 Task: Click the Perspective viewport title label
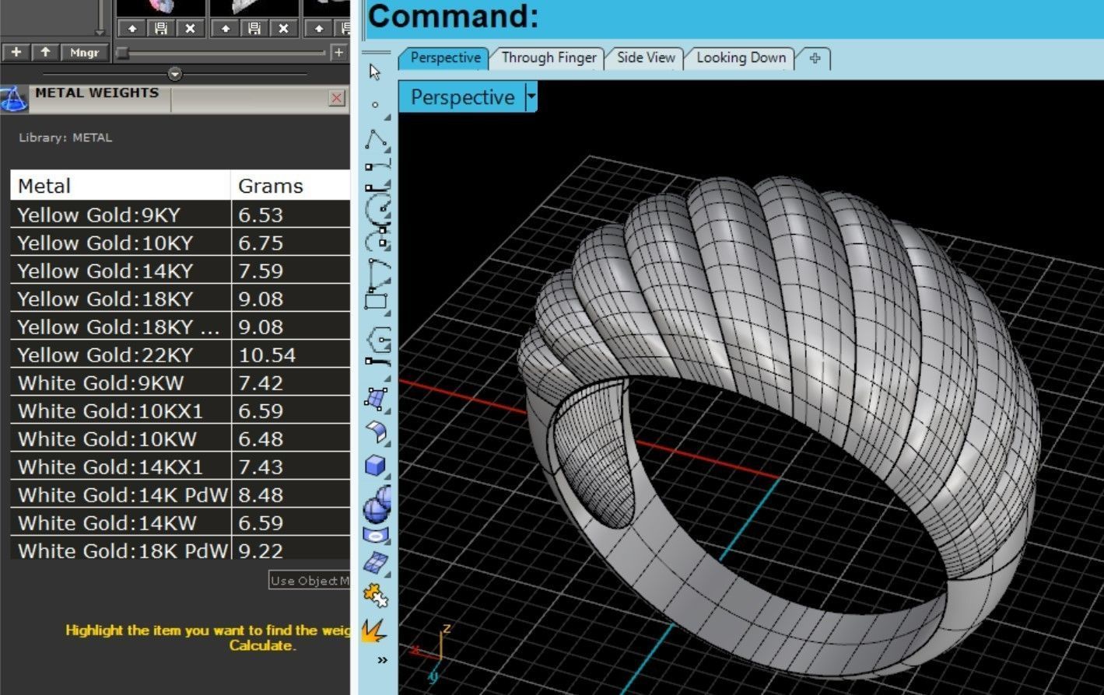(462, 97)
